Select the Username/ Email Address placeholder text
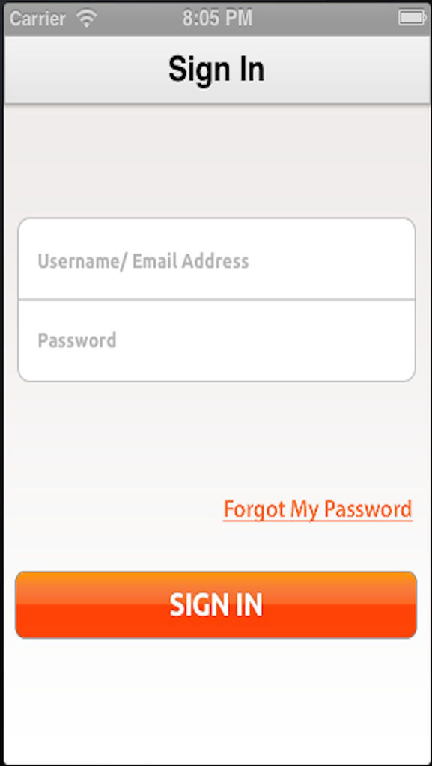This screenshot has width=432, height=766. click(143, 261)
